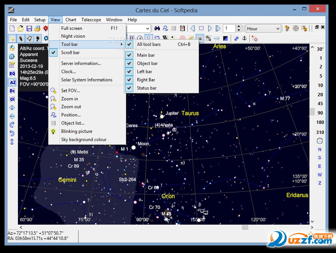Open the File menu

point(13,20)
